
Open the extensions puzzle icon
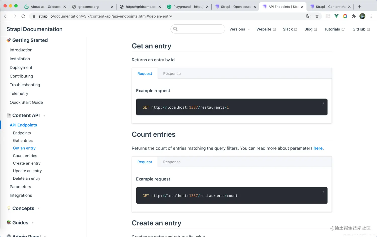pos(354,16)
